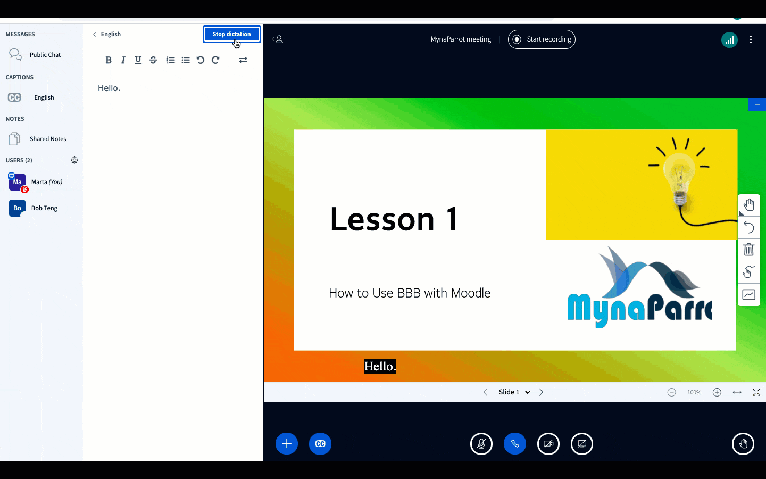This screenshot has height=479, width=766.
Task: Click the Bold formatting icon
Action: click(109, 60)
